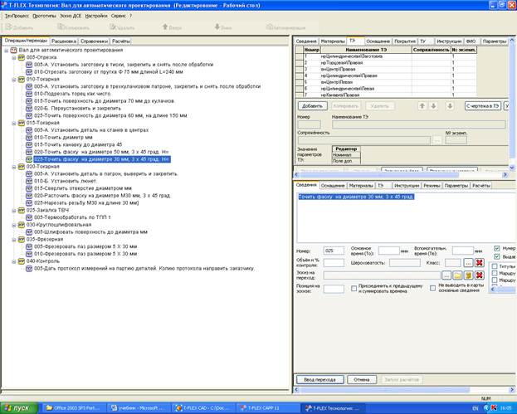Click the operation icon of 030-Круглошлифовальная

pos(22,225)
